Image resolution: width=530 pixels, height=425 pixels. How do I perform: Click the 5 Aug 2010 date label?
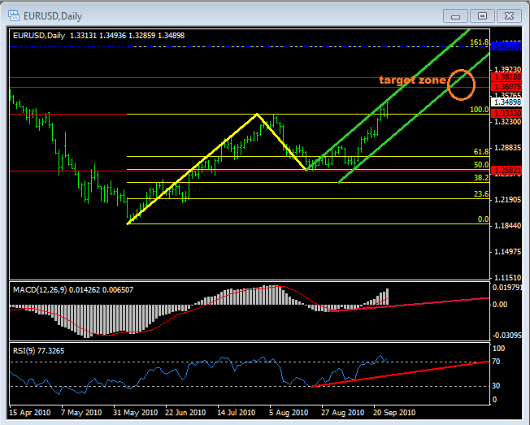pyautogui.click(x=289, y=413)
